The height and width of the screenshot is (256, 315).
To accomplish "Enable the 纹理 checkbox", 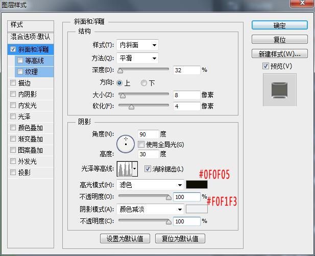I will pyautogui.click(x=20, y=72).
